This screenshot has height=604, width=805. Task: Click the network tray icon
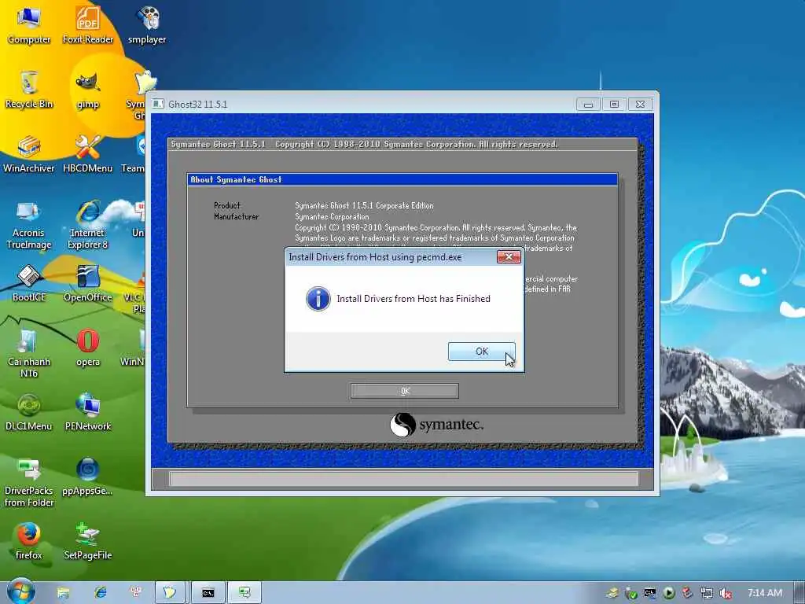tap(707, 593)
